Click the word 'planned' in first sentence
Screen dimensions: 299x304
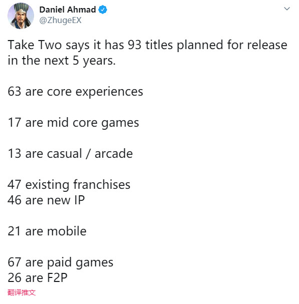(x=200, y=46)
